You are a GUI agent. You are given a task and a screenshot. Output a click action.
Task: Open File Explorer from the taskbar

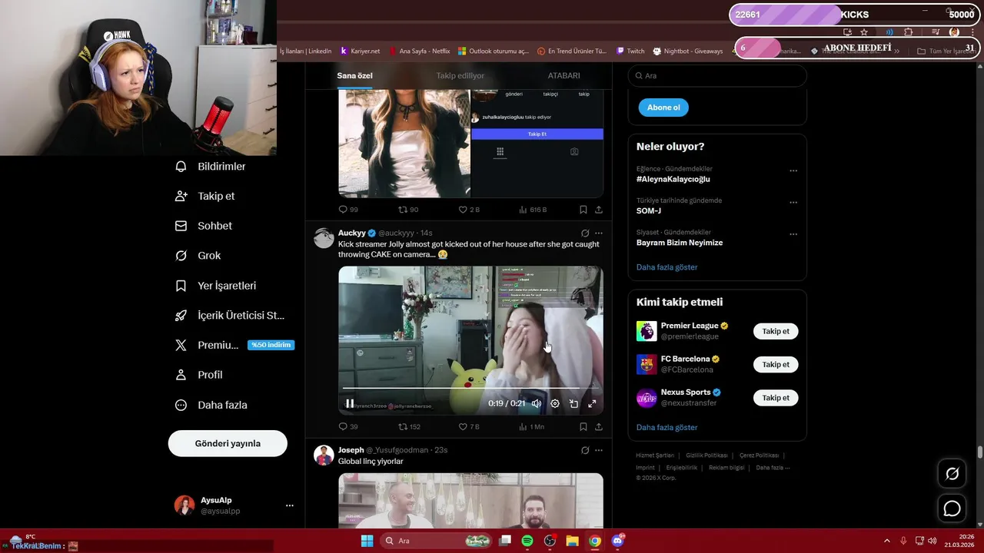point(572,541)
